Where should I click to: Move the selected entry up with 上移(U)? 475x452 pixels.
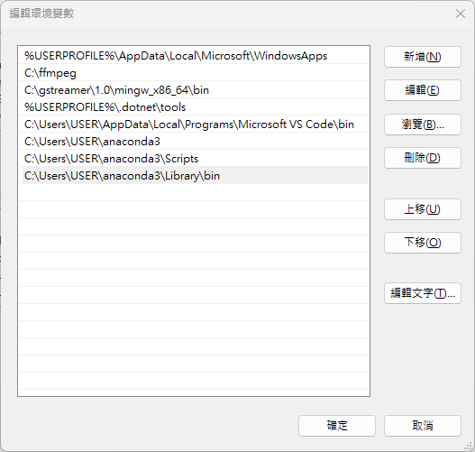[x=423, y=209]
